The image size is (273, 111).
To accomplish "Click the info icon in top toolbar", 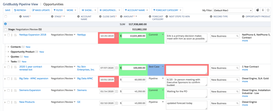I will pos(263,10).
